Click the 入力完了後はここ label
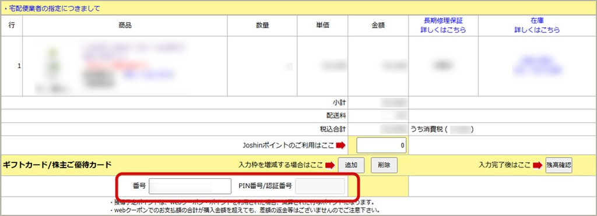The image size is (597, 216). click(x=504, y=165)
